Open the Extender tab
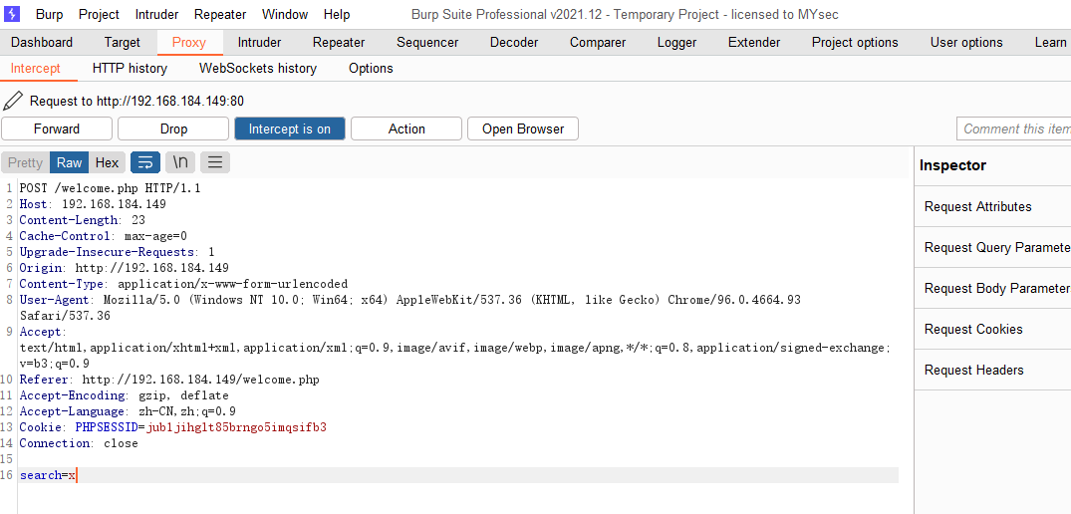Viewport: 1071px width, 514px height. (x=754, y=42)
